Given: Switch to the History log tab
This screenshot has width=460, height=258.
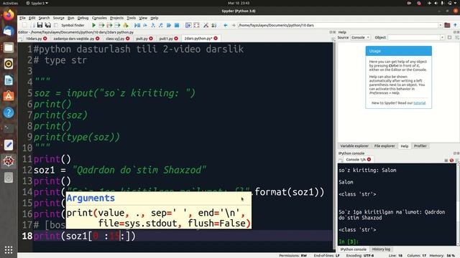Looking at the screenshot, I should (381, 249).
